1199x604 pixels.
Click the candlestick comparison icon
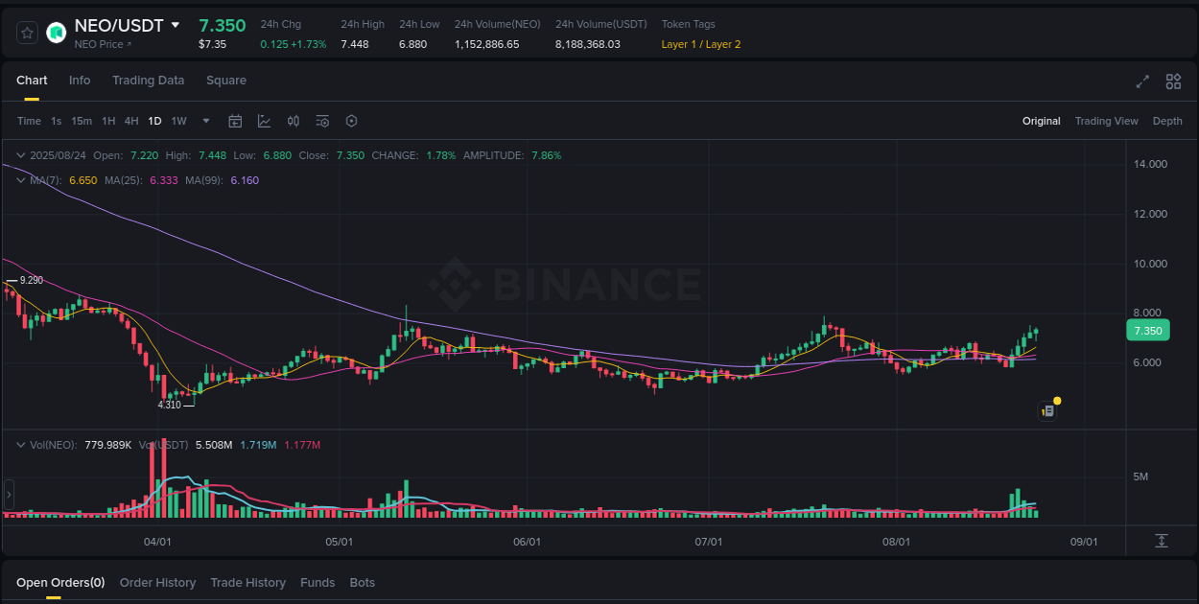294,121
